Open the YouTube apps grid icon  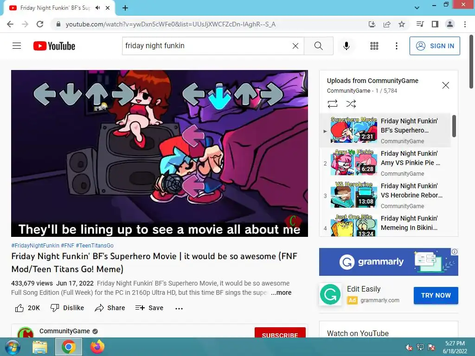click(x=374, y=46)
